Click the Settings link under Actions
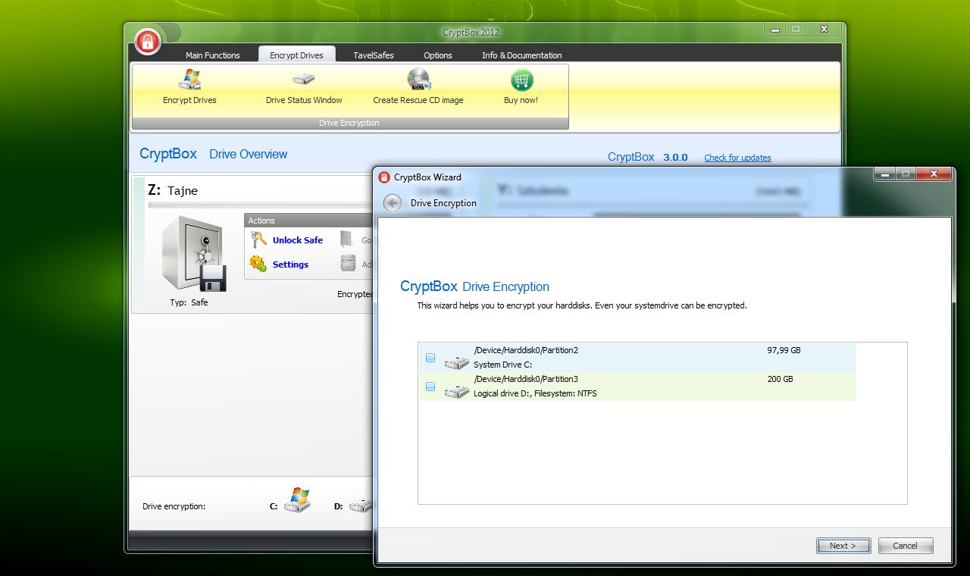The image size is (970, 576). tap(290, 265)
